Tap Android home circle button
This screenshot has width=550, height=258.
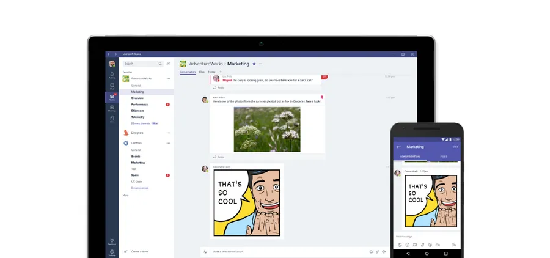(427, 254)
